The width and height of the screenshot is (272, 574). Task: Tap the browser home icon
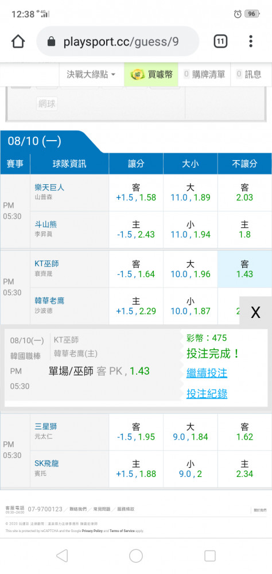18,41
